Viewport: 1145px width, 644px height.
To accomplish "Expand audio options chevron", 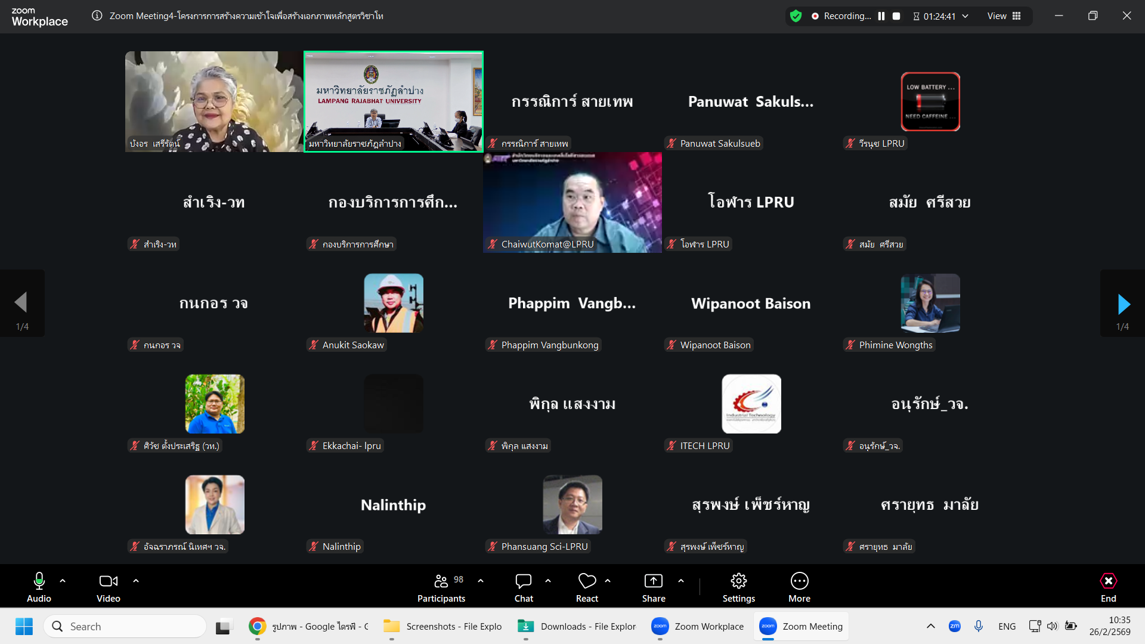I will (x=63, y=580).
